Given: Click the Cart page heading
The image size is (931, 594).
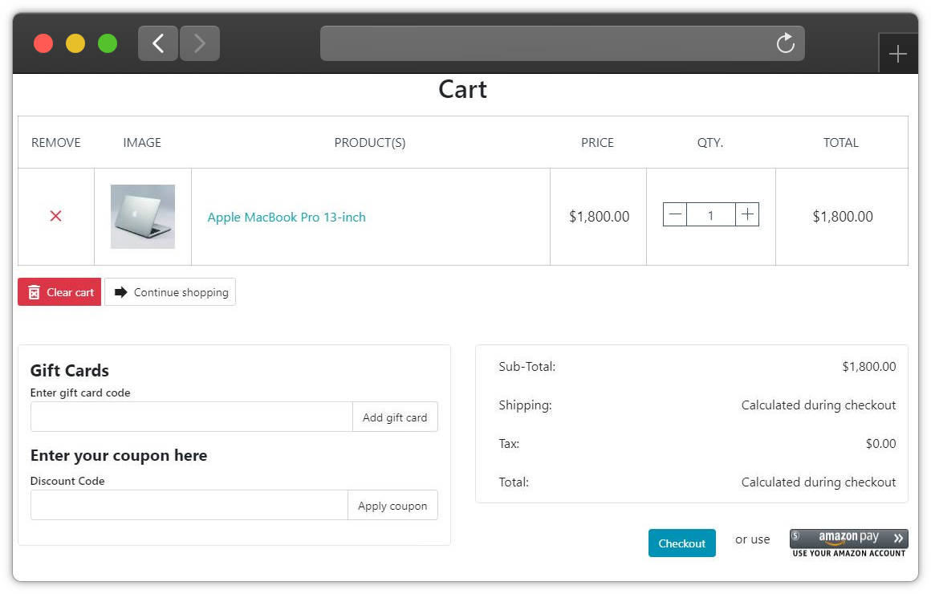Looking at the screenshot, I should (462, 90).
